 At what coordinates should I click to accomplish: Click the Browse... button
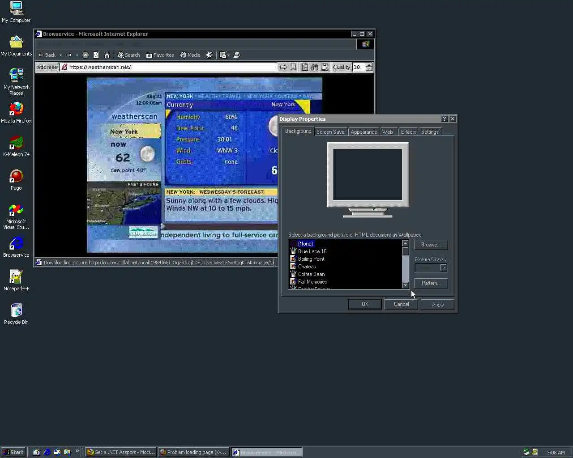pyautogui.click(x=431, y=245)
